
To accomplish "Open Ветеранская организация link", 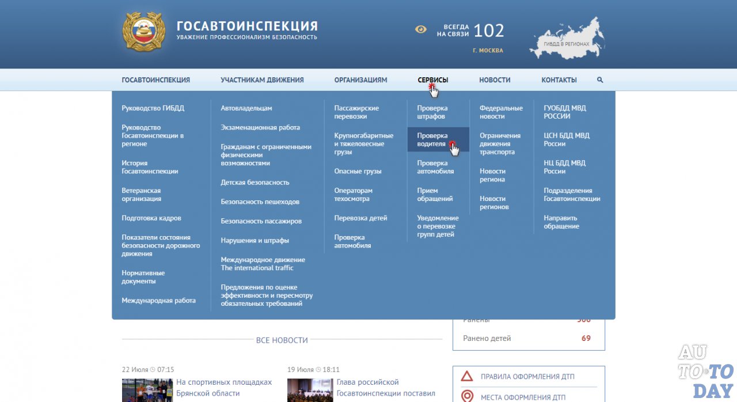I will tap(142, 195).
